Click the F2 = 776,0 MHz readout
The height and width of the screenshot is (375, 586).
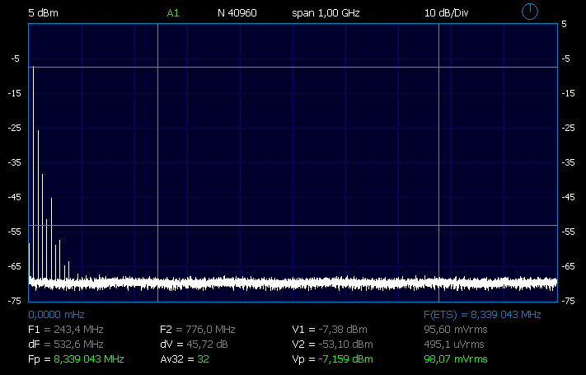click(x=197, y=330)
